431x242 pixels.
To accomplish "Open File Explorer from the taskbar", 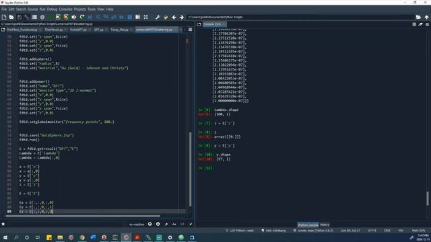I will (60, 237).
